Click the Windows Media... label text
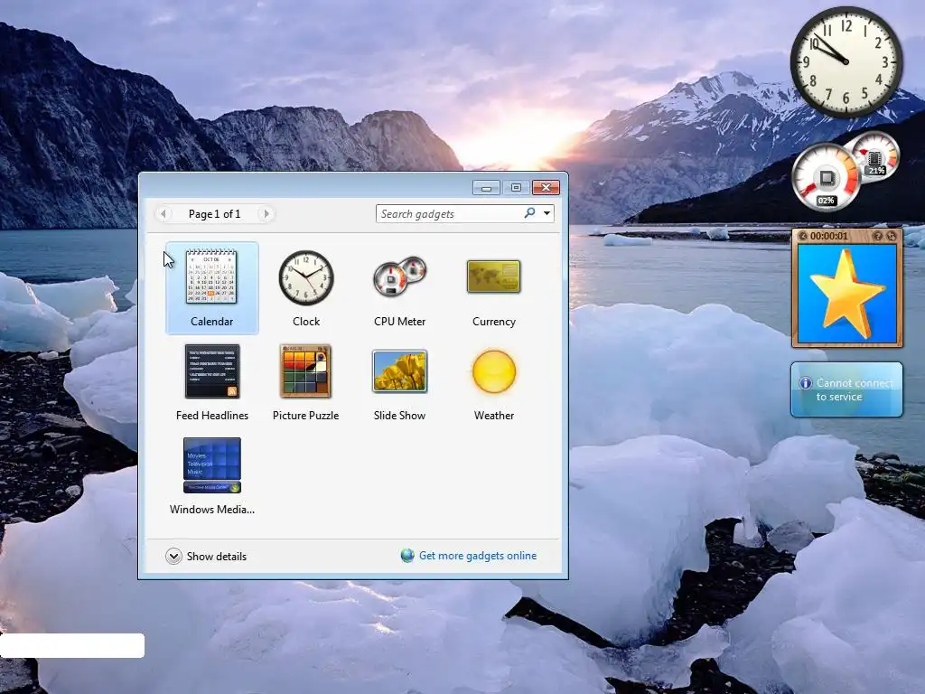This screenshot has width=925, height=694. click(x=211, y=510)
